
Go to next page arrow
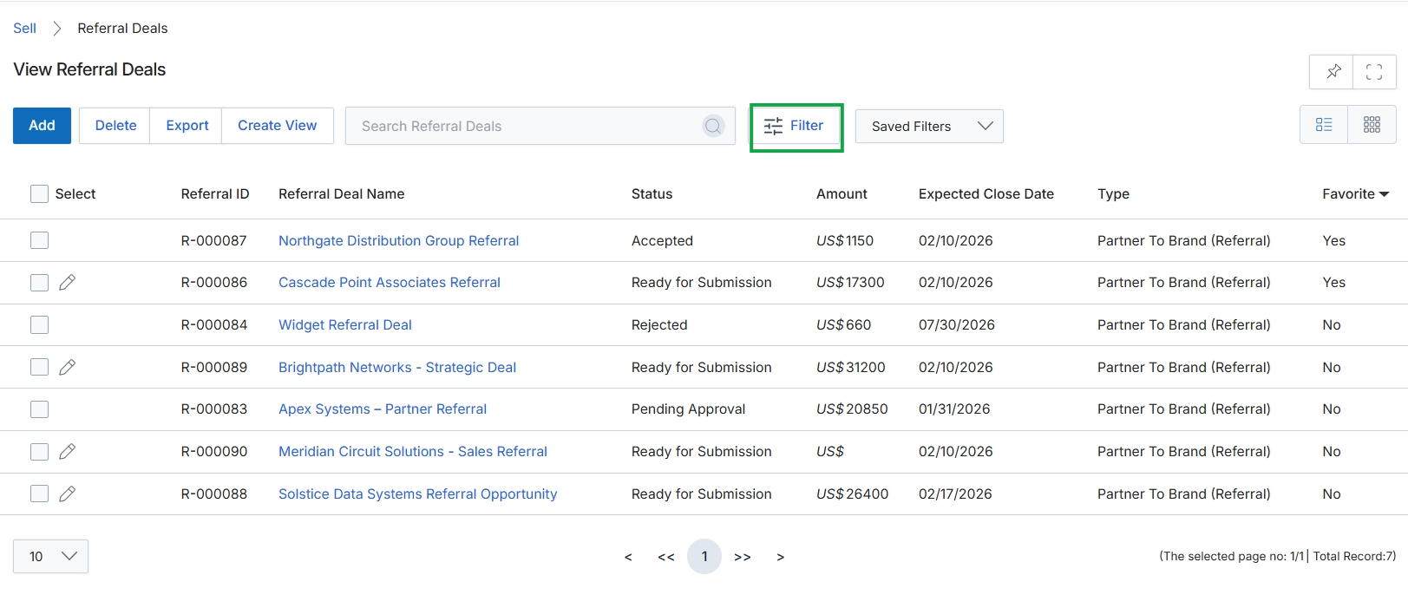click(x=781, y=557)
